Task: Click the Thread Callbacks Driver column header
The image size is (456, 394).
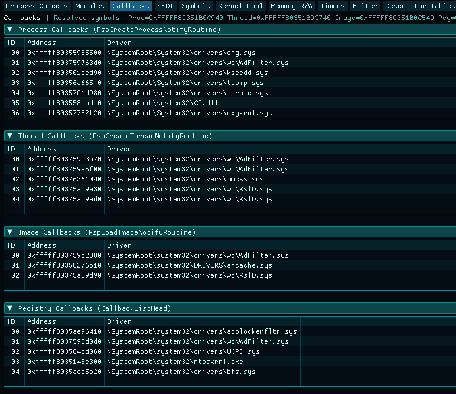Action: coord(198,149)
